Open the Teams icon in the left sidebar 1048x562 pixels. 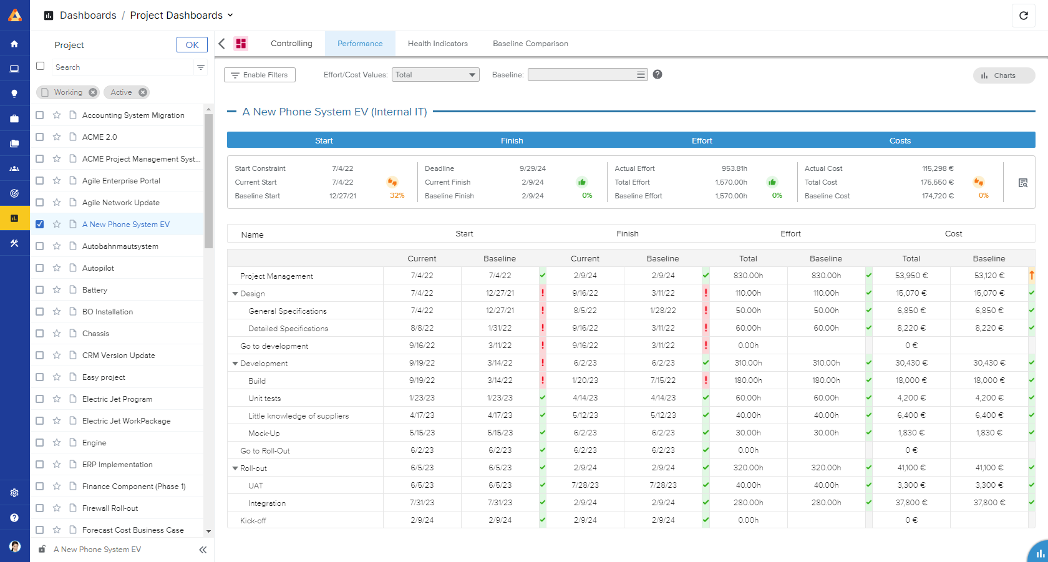(x=15, y=168)
